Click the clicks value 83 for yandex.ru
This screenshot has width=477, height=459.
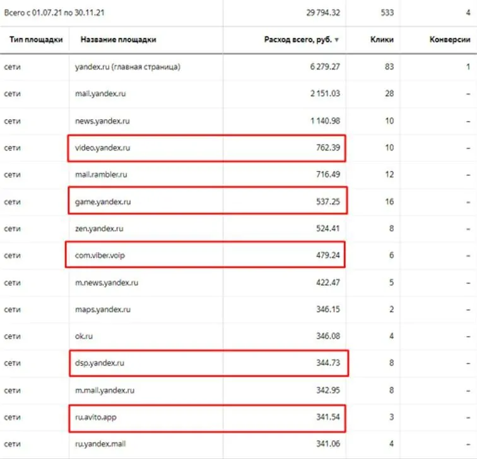coord(389,67)
